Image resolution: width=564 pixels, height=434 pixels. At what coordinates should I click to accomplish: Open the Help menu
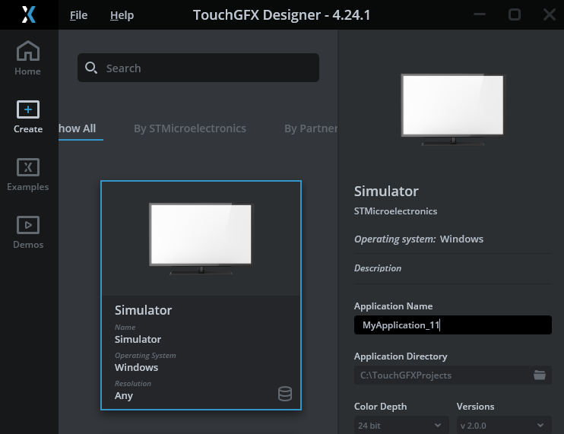(x=122, y=15)
